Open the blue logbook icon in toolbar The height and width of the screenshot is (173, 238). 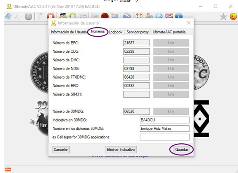9,16
